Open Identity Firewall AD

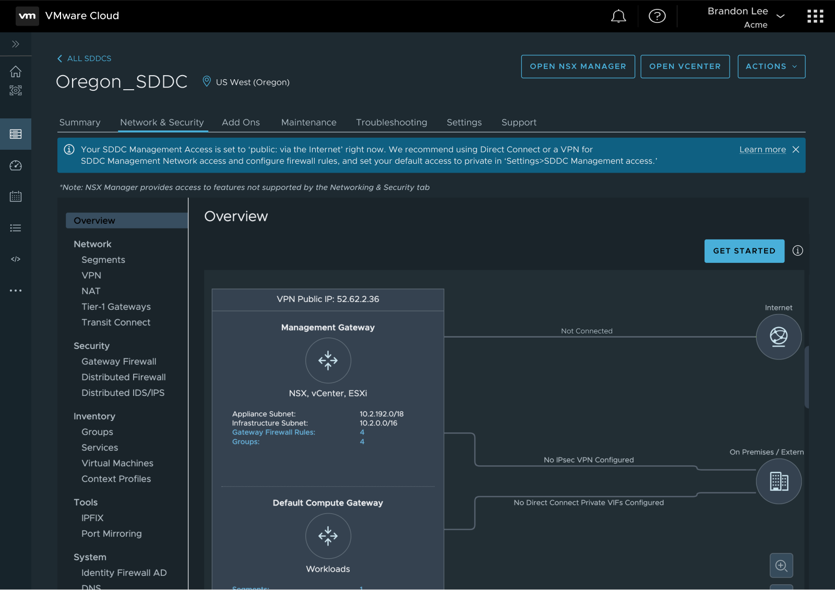pos(124,573)
